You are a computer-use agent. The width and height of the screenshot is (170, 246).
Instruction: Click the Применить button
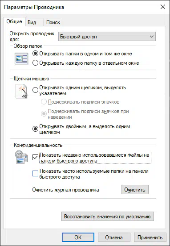150,238
